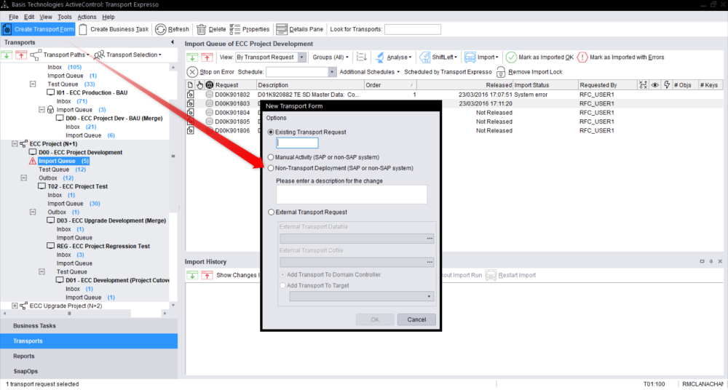Click the existing transport request input box

297,143
